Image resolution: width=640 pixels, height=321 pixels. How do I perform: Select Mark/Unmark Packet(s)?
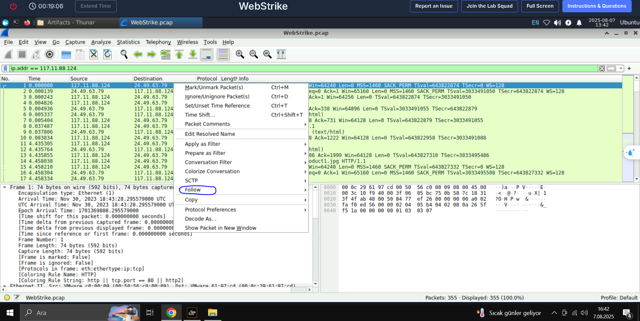[242, 87]
